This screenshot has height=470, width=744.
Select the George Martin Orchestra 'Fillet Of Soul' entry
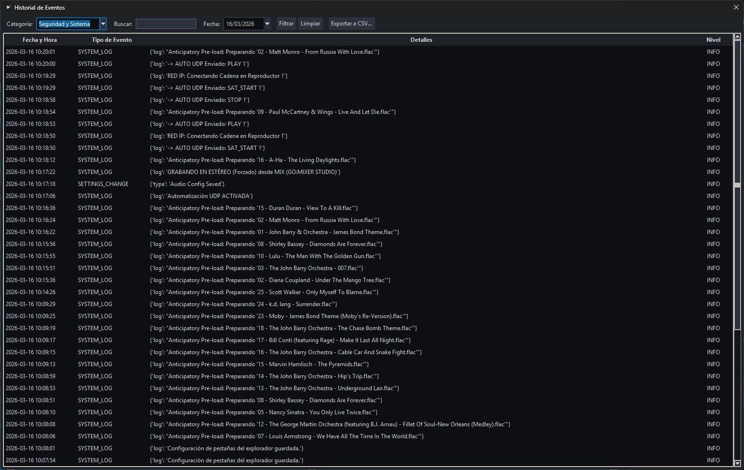pyautogui.click(x=368, y=424)
